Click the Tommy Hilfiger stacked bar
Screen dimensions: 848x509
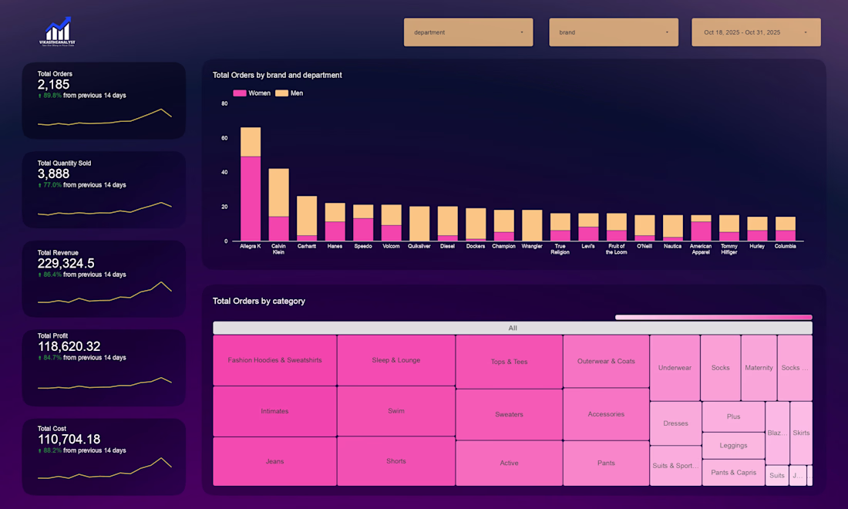729,228
